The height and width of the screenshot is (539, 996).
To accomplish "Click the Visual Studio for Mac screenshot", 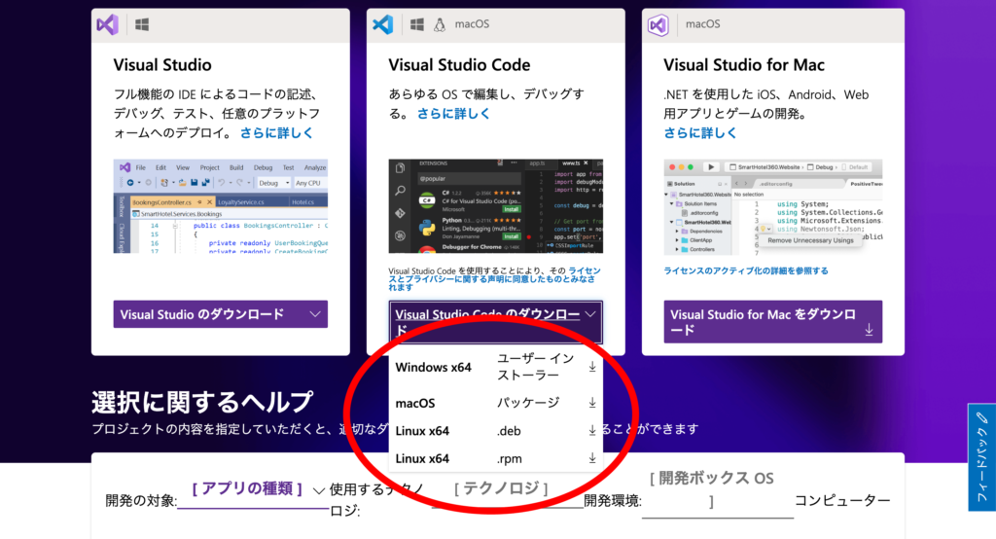I will pos(773,206).
